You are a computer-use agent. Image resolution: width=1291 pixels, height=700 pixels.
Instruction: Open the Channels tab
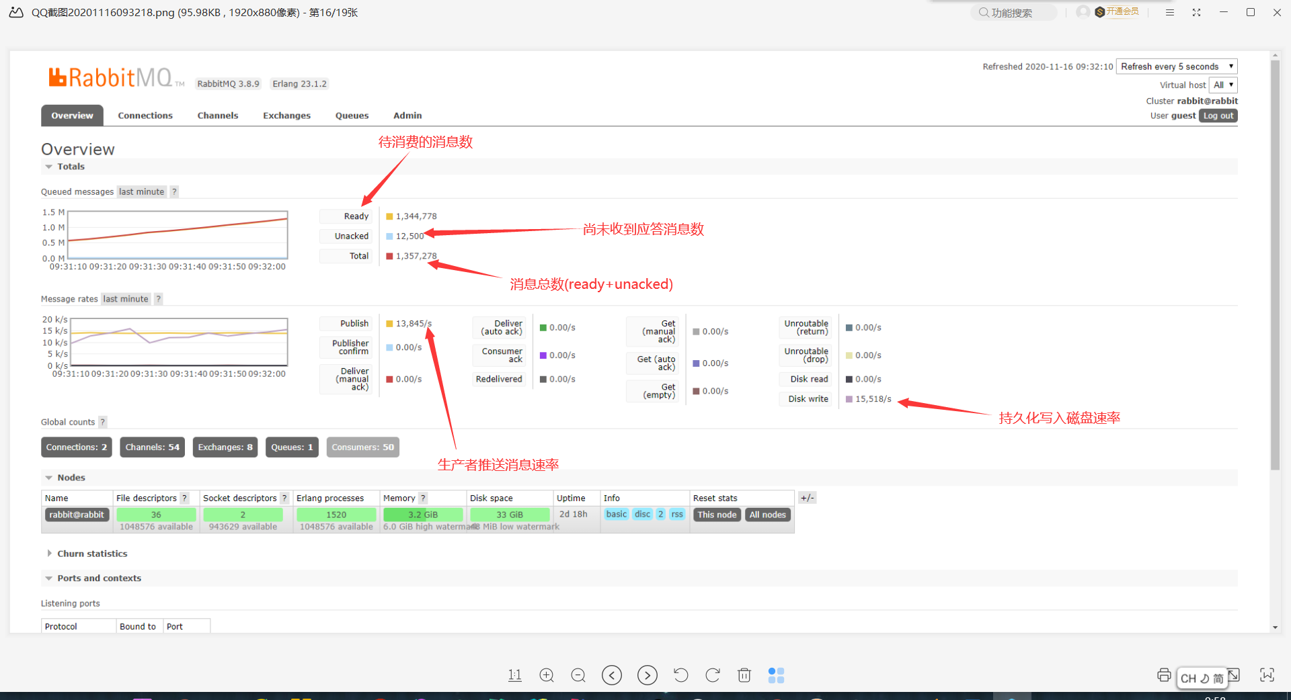[x=218, y=116]
